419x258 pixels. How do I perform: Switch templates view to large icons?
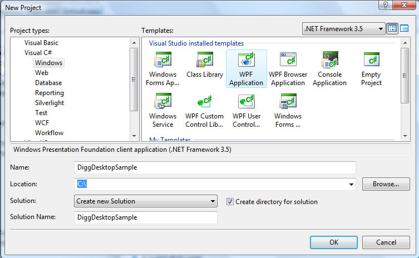tap(392, 28)
